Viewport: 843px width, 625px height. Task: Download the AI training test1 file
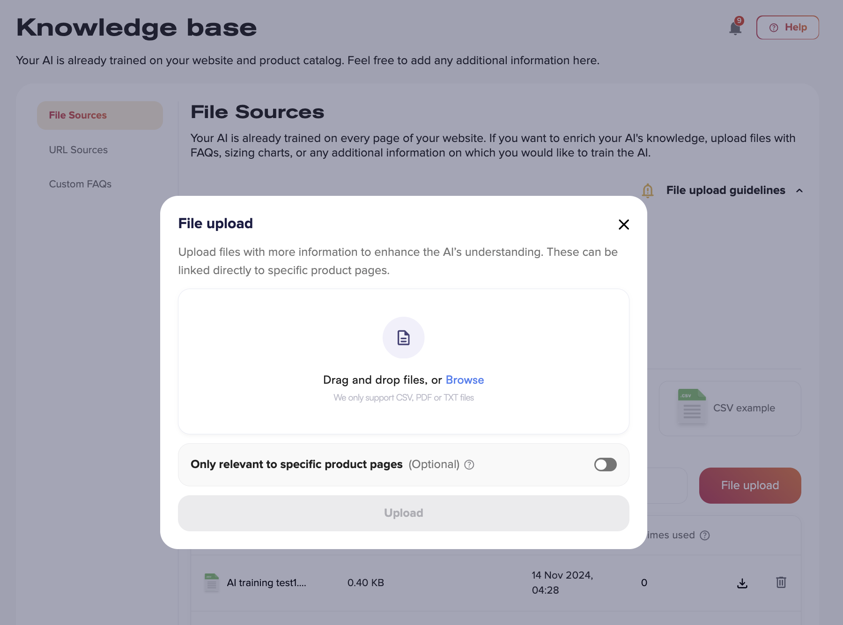click(x=742, y=583)
